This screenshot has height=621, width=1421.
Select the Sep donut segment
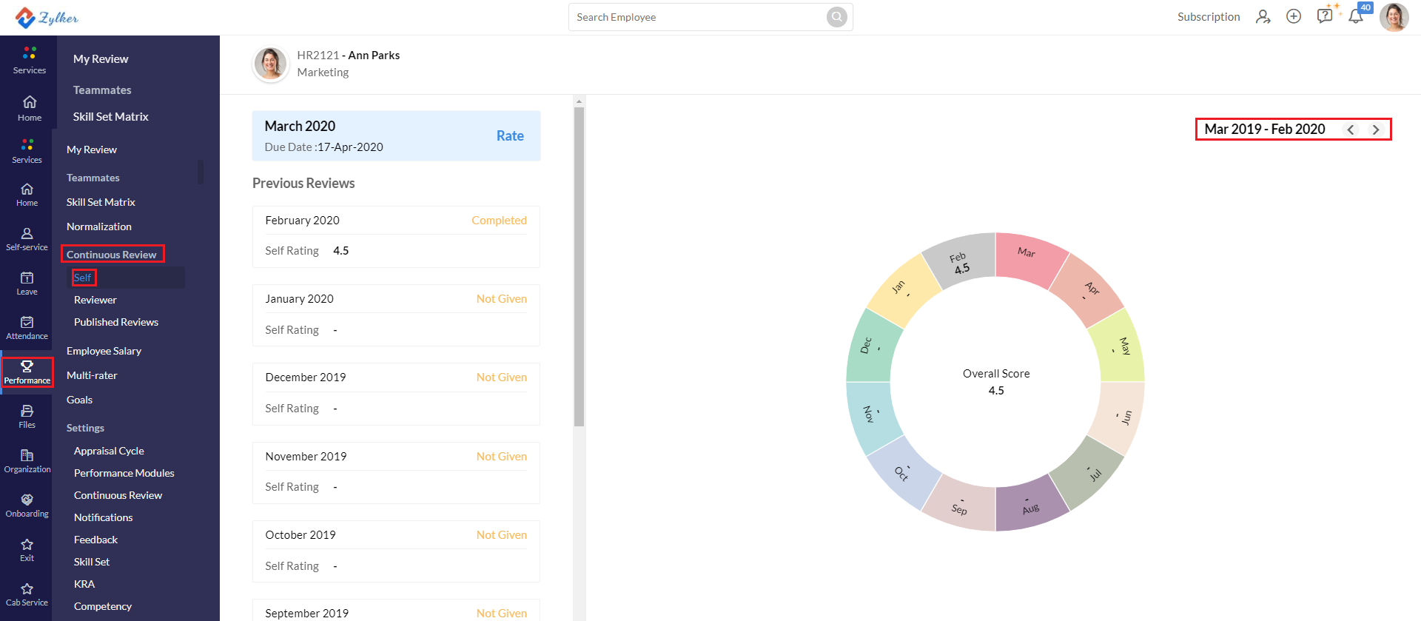pyautogui.click(x=961, y=503)
